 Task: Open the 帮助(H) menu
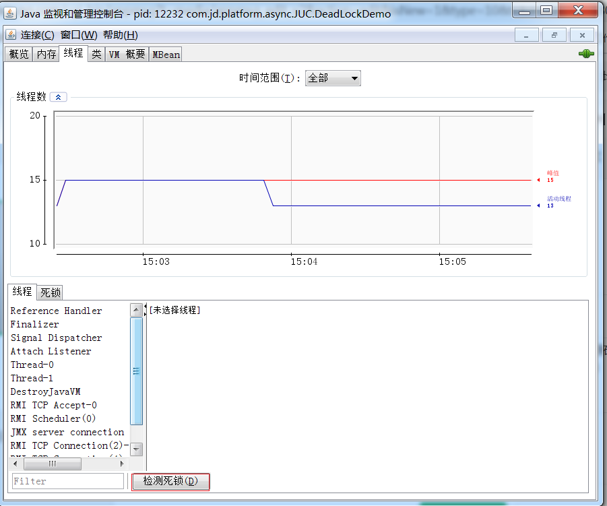coord(121,35)
